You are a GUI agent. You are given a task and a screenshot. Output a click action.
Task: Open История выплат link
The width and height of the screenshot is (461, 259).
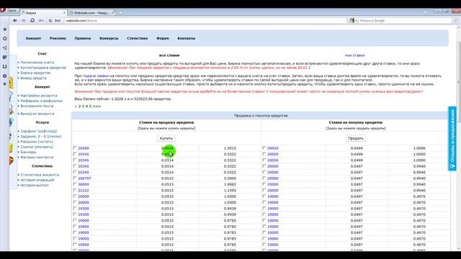tap(35, 186)
